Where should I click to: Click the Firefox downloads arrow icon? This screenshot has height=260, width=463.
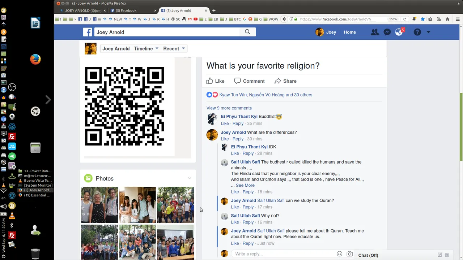tap(414, 19)
